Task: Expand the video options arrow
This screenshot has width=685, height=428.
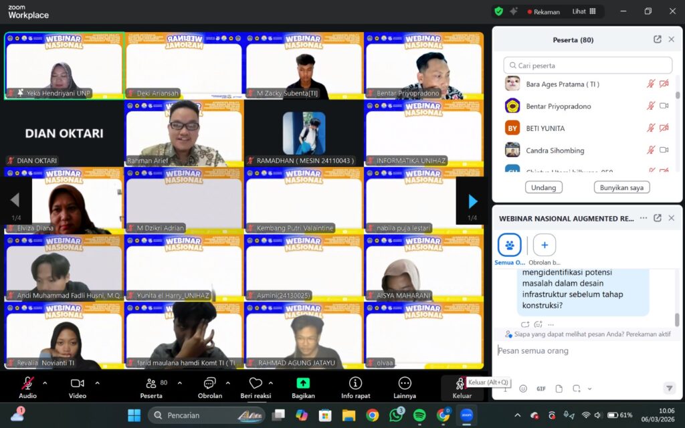Action: (97, 383)
